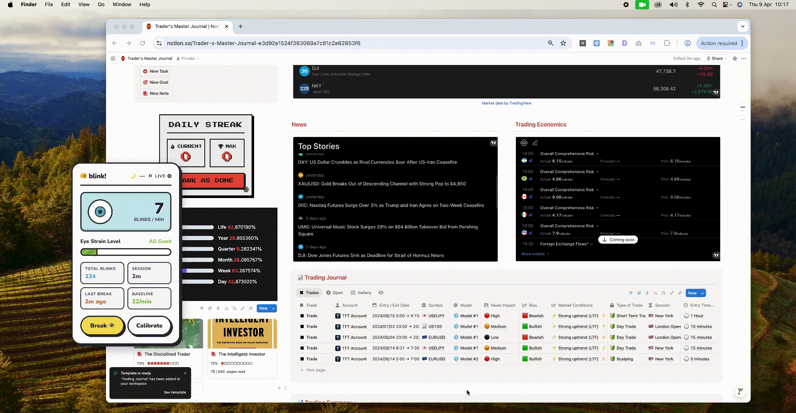The image size is (796, 413).
Task: Open Trading Journal in full page view
Action: (x=672, y=293)
